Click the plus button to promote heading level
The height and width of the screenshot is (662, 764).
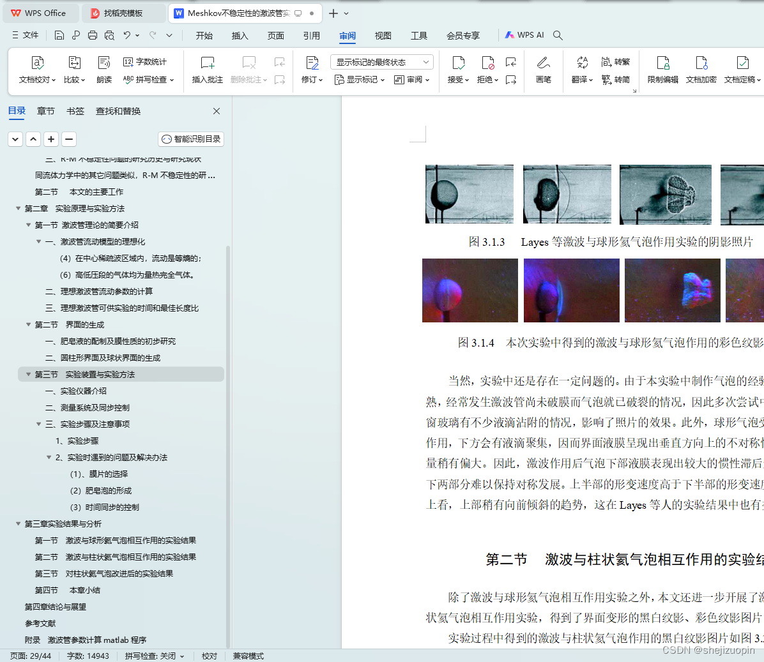coord(51,139)
